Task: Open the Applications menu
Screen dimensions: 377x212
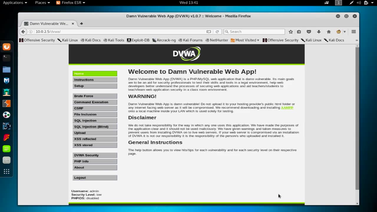Action: click(15, 3)
